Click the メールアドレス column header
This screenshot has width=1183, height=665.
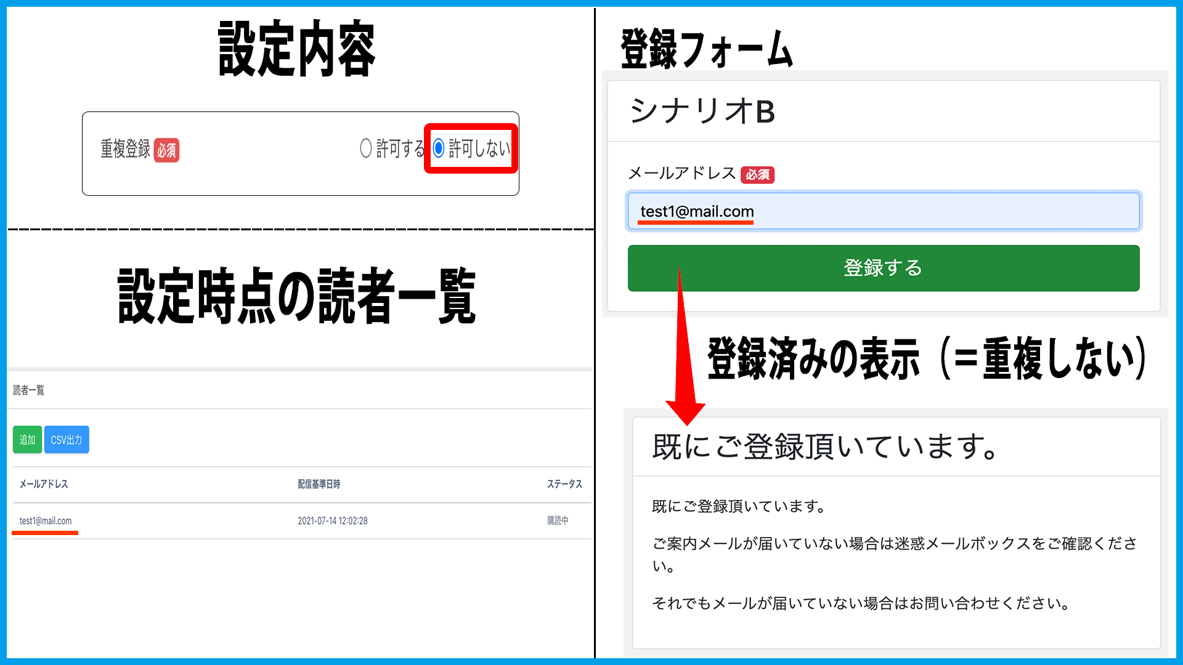tap(44, 484)
